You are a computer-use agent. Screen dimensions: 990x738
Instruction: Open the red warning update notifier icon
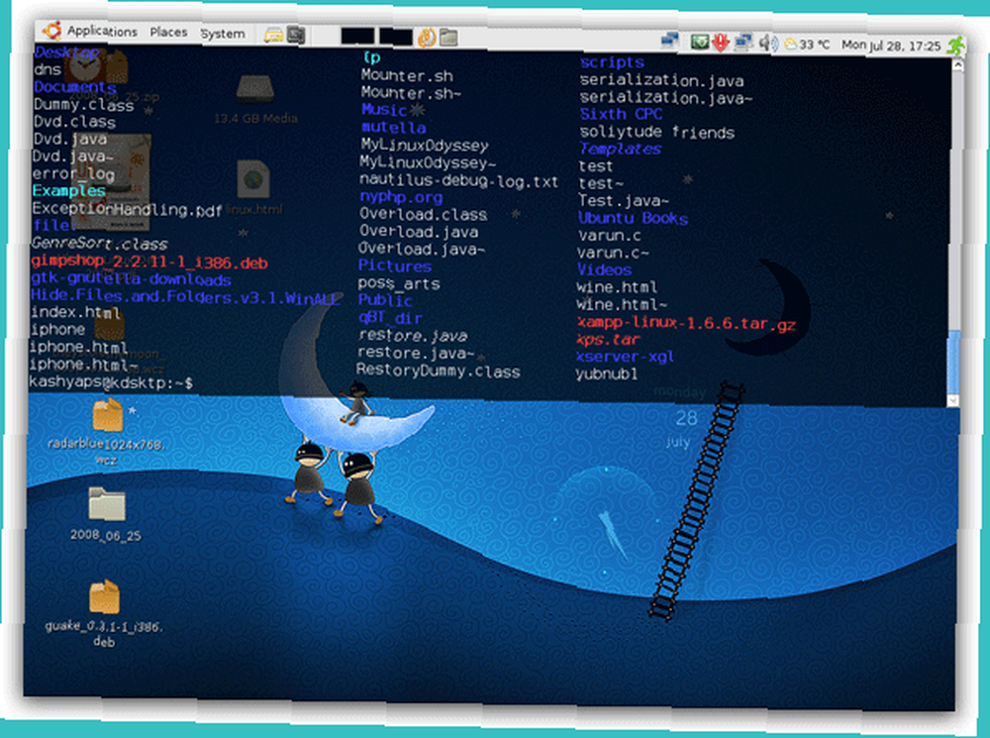(x=721, y=43)
